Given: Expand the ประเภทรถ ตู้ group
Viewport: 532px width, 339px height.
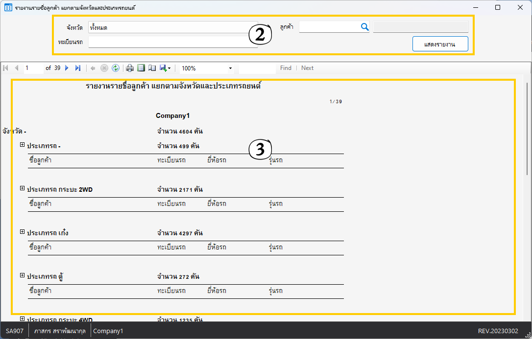Looking at the screenshot, I should [22, 275].
